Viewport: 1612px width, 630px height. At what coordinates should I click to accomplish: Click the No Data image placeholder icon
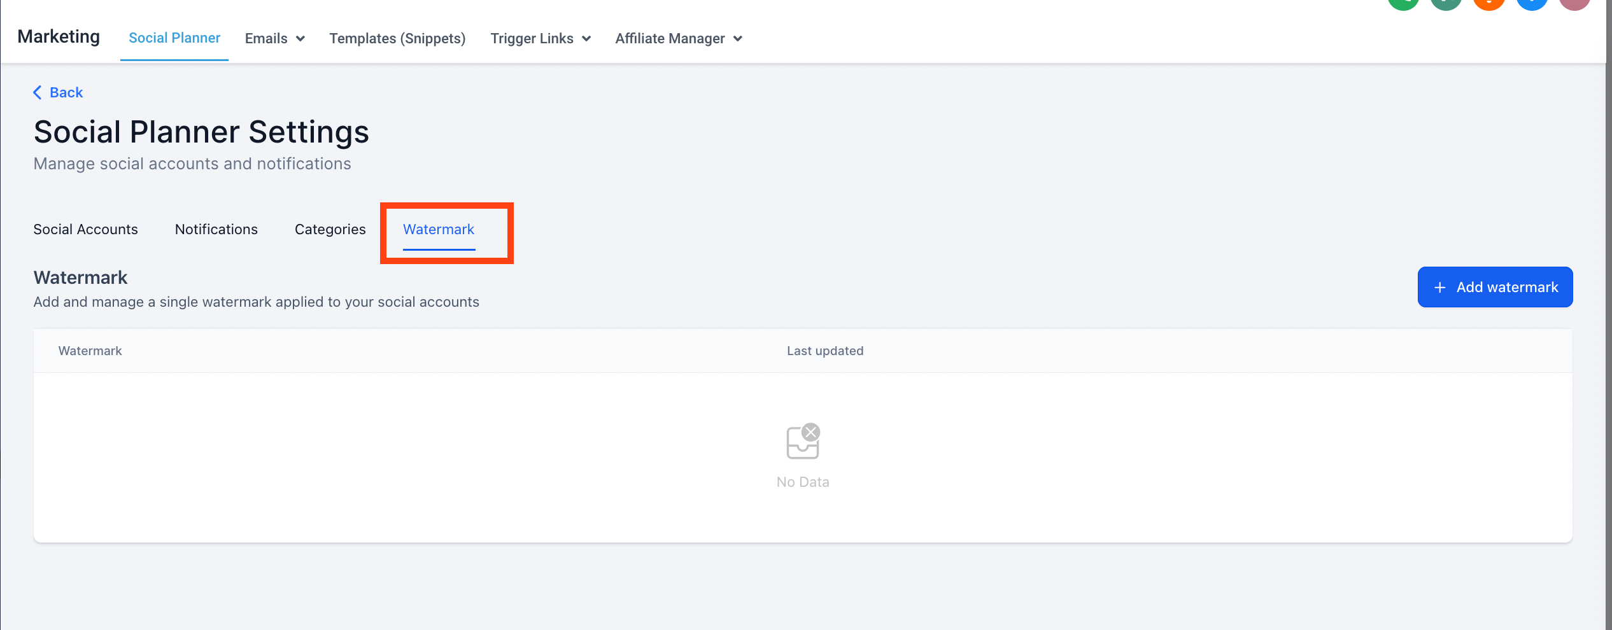click(x=802, y=441)
